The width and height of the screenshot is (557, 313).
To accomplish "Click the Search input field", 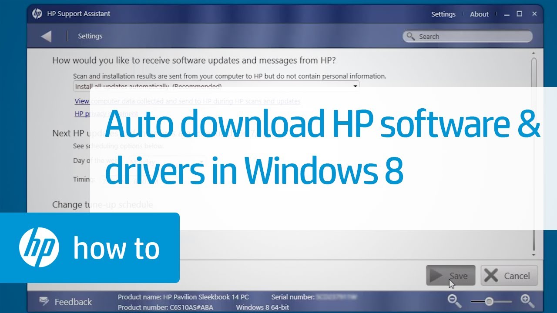I will point(467,37).
